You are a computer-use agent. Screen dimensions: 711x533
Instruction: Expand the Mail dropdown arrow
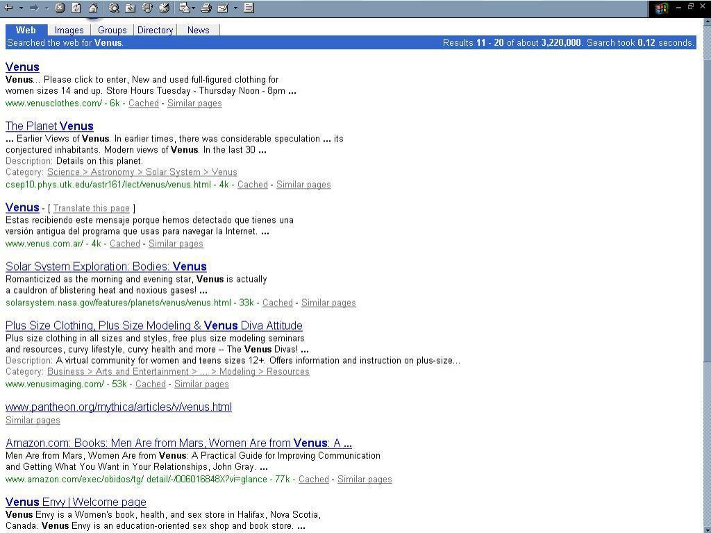[x=194, y=8]
